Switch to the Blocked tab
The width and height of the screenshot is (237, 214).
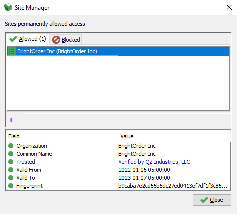click(66, 40)
